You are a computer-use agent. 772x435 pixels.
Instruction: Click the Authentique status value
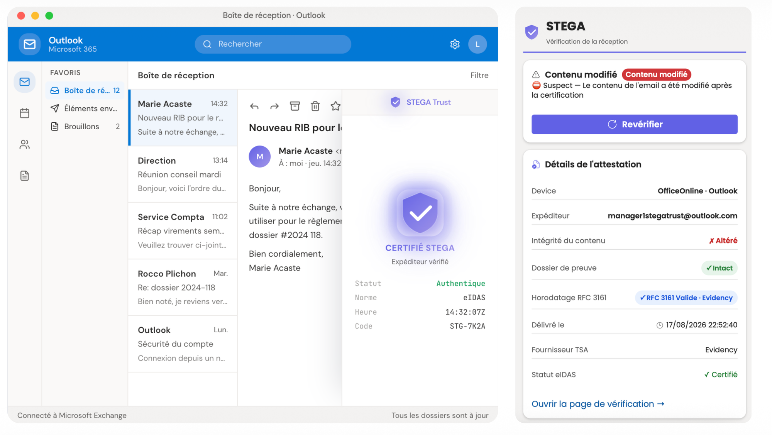(460, 284)
